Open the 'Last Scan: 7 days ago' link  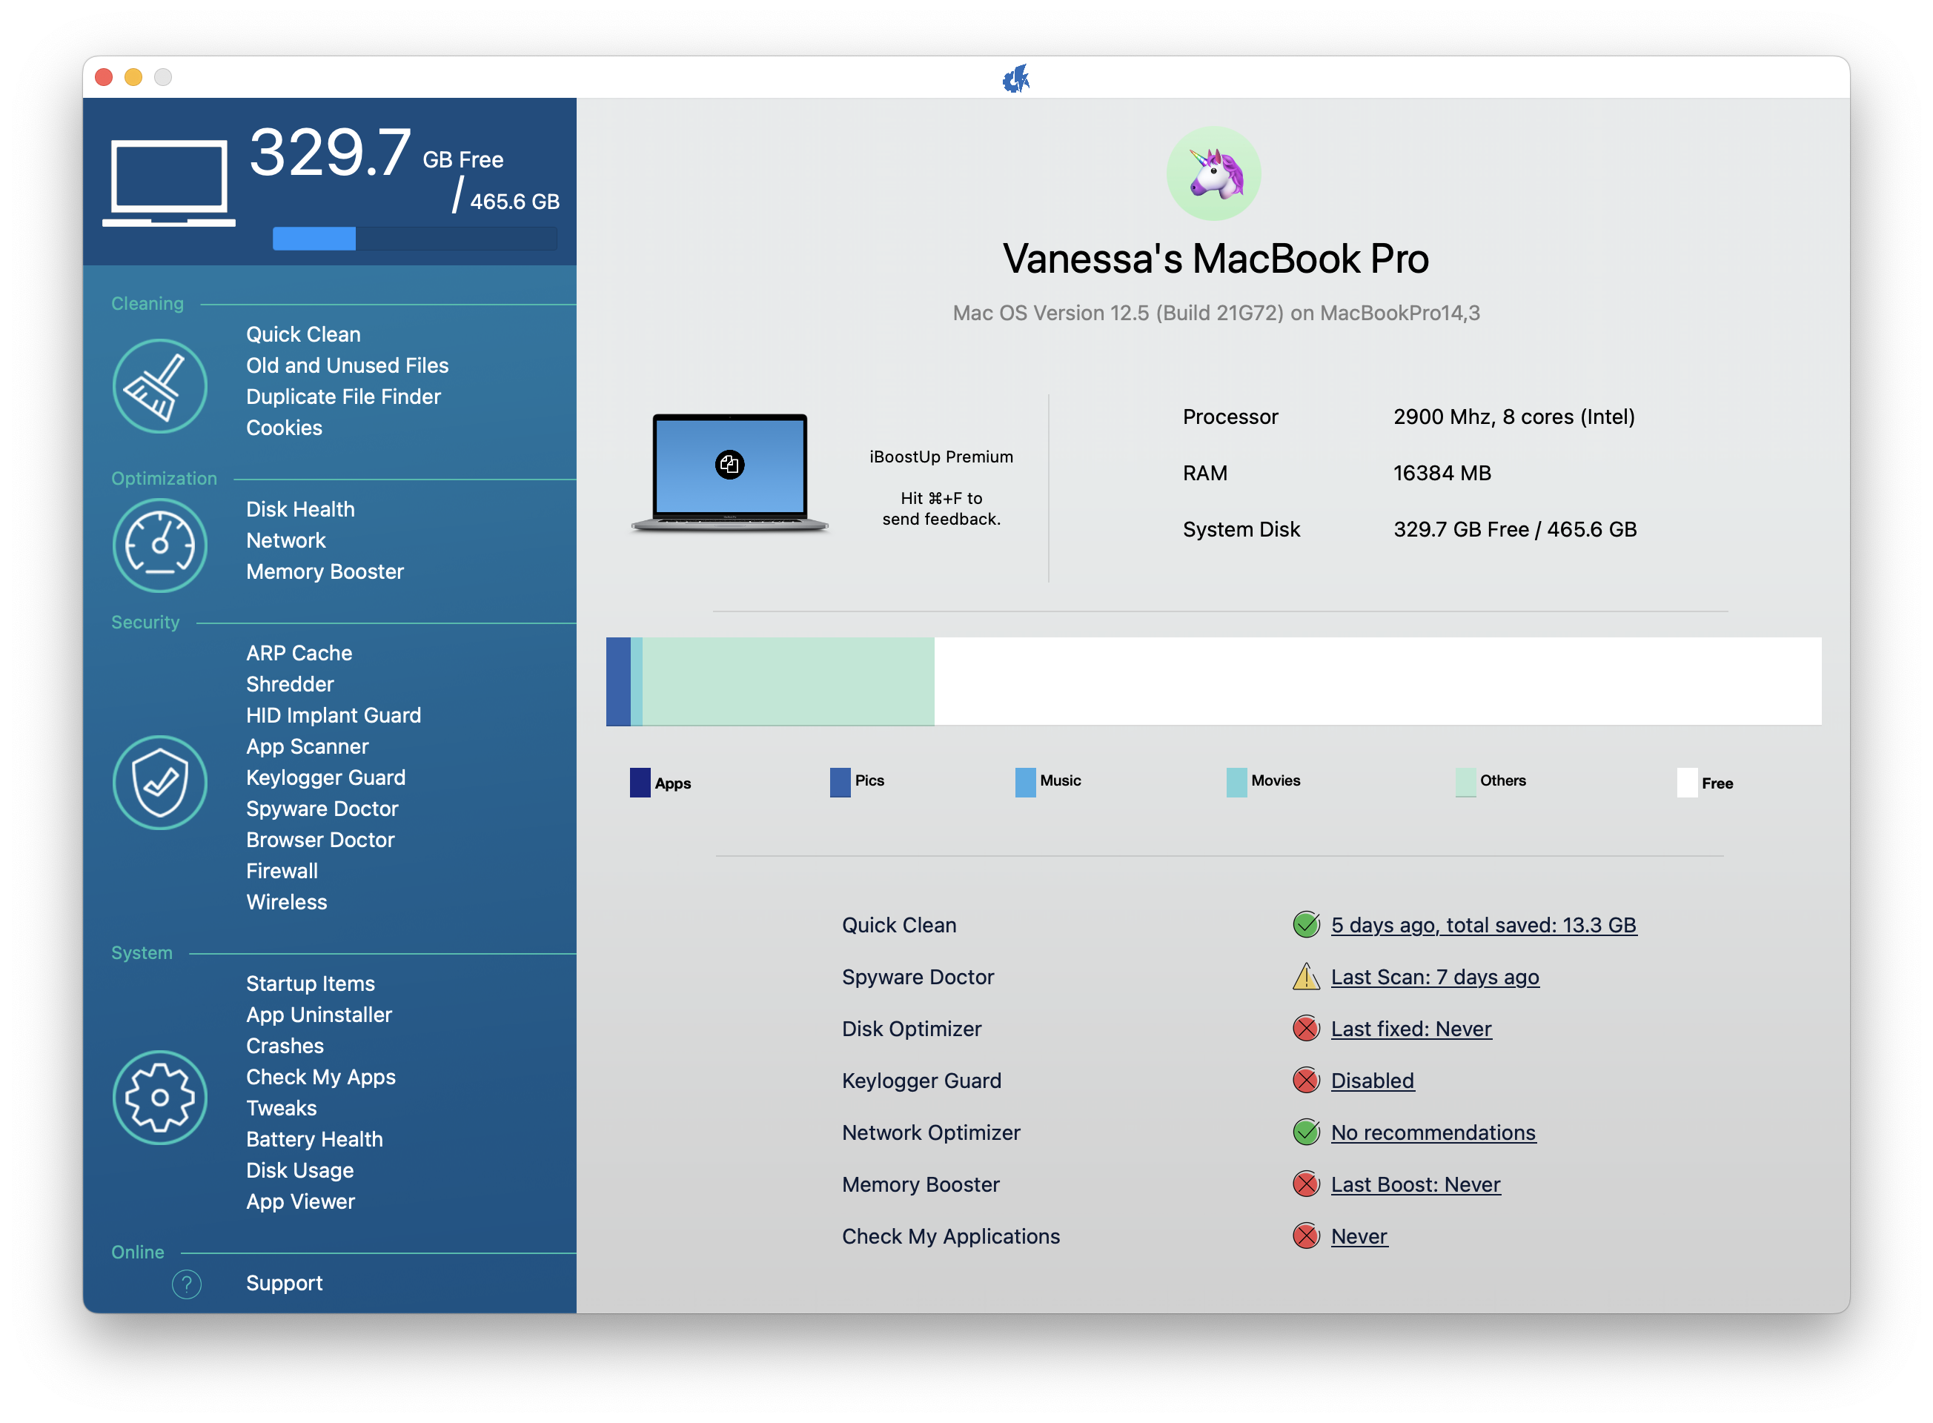click(1434, 977)
